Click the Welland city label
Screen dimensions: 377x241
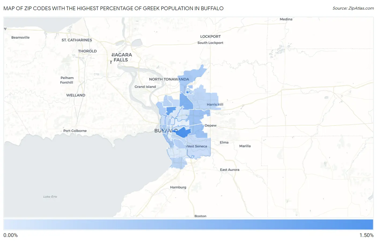(76, 95)
